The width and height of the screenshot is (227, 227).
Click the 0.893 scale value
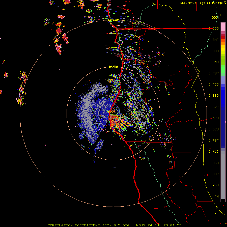[214, 51]
